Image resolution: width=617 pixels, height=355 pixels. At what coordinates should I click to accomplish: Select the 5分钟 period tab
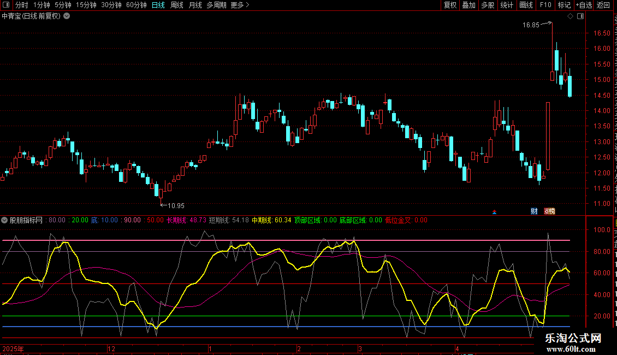[63, 5]
